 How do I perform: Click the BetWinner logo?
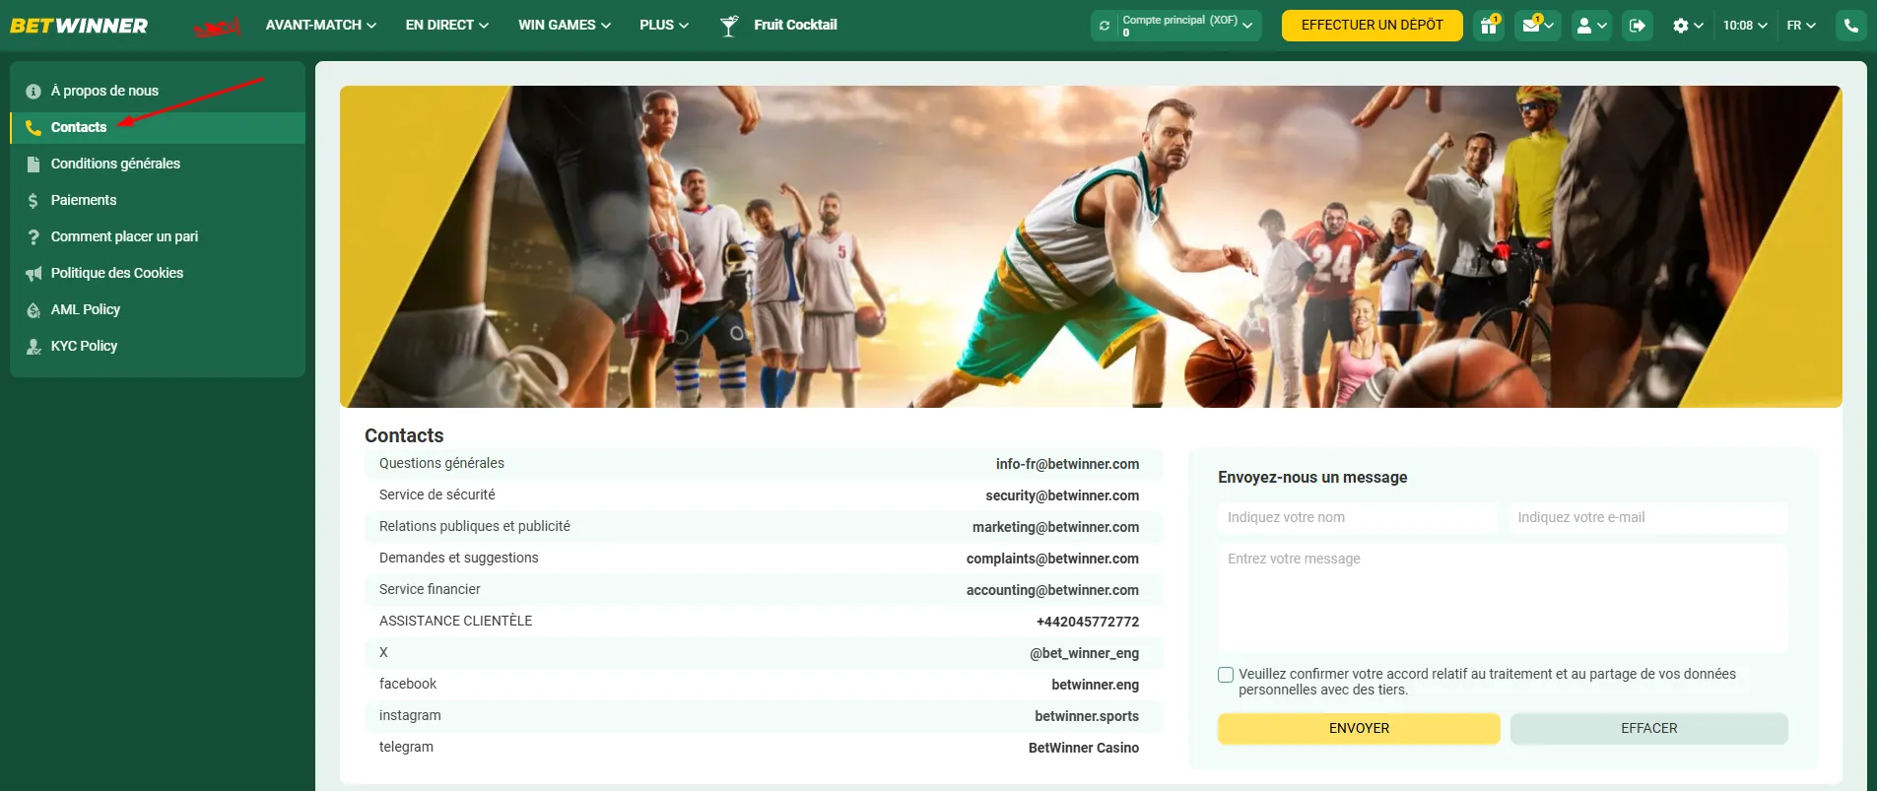[79, 26]
